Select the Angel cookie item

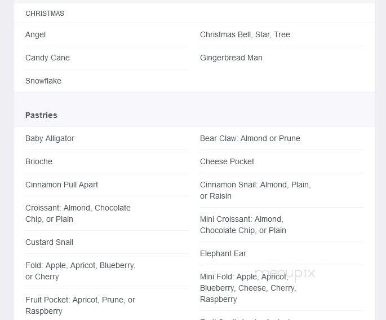click(x=36, y=34)
